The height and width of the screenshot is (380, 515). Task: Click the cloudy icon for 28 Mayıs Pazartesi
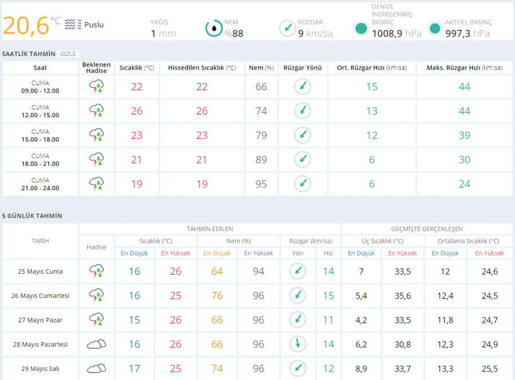[96, 345]
